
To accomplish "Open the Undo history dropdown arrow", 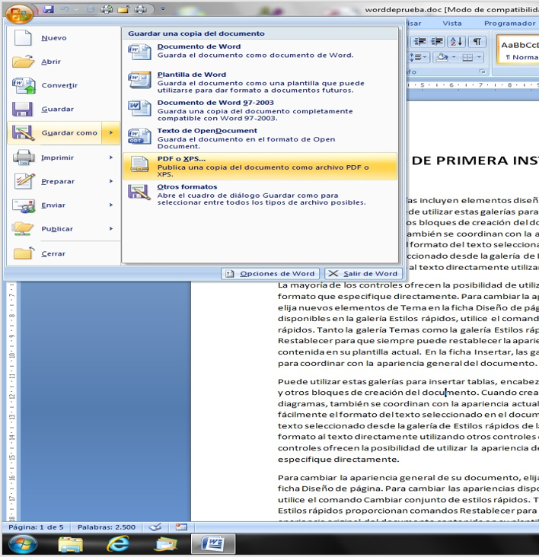I will pos(76,9).
